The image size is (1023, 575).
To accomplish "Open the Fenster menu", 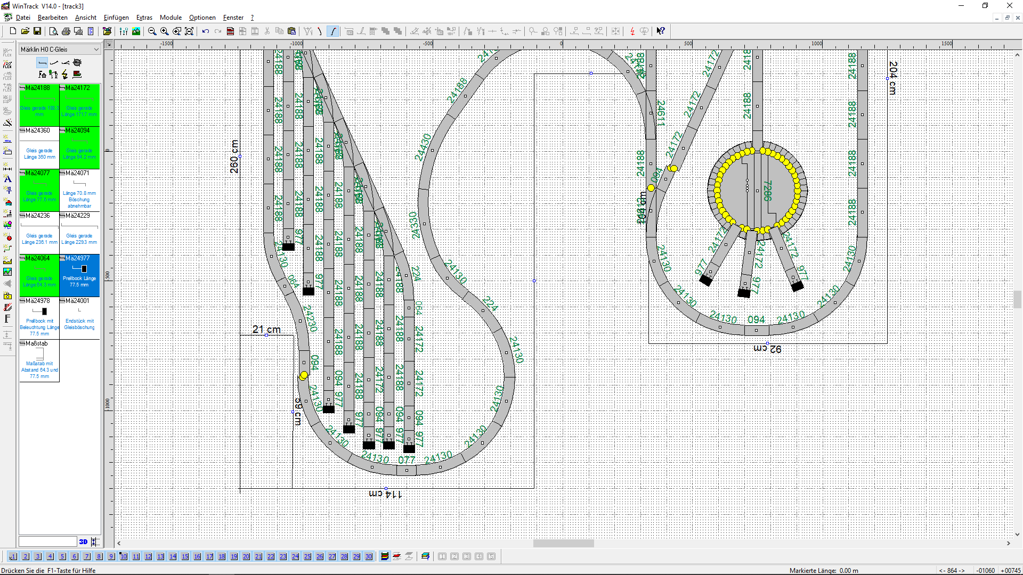I will tap(233, 18).
